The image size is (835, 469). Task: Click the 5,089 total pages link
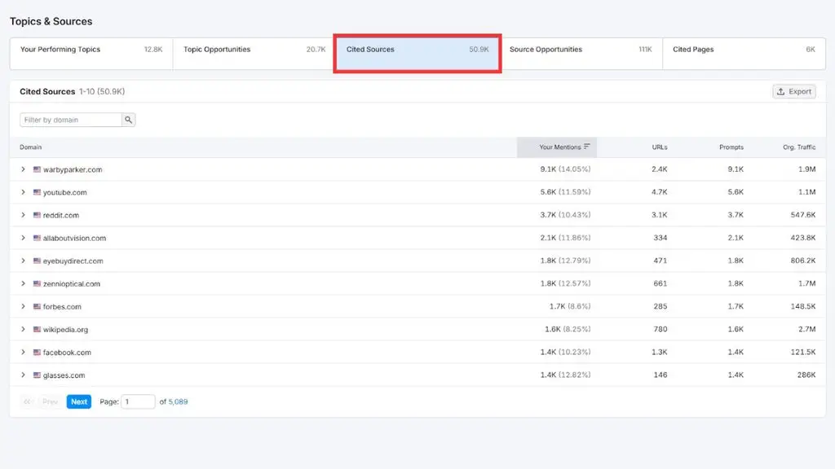(178, 401)
